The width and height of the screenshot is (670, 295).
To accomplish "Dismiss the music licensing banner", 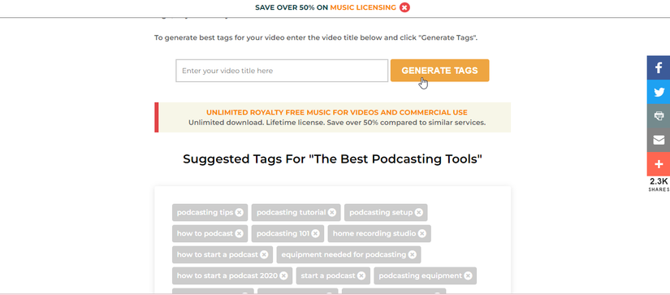I will (404, 7).
